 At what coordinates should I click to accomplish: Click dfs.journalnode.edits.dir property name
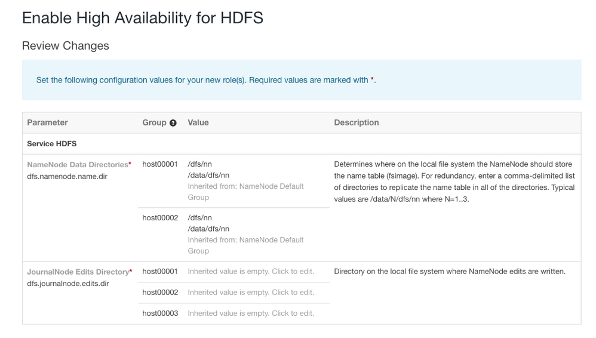pos(68,283)
